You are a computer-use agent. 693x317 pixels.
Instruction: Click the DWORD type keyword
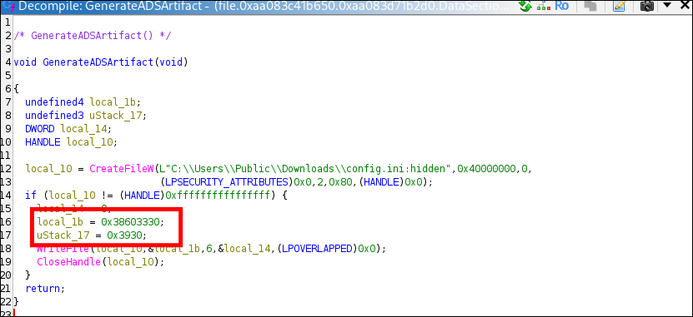pos(40,129)
